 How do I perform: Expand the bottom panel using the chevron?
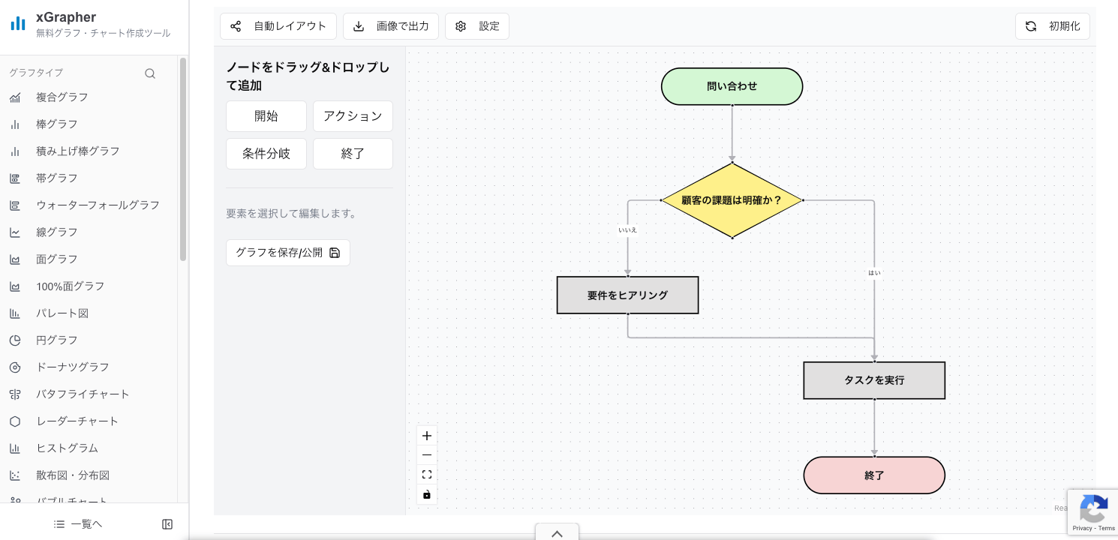pos(557,533)
